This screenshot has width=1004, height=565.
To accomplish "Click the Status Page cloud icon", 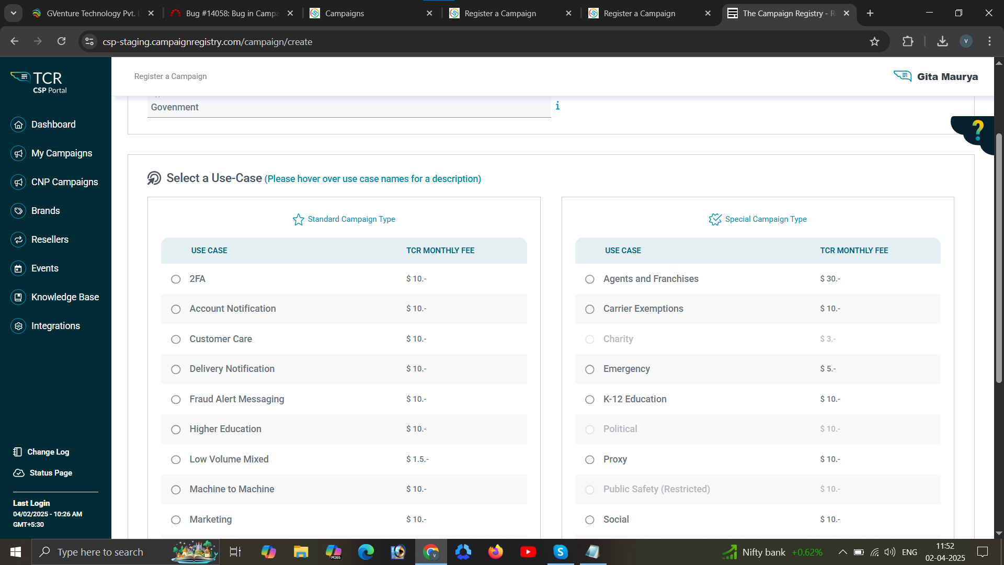I will (x=19, y=473).
